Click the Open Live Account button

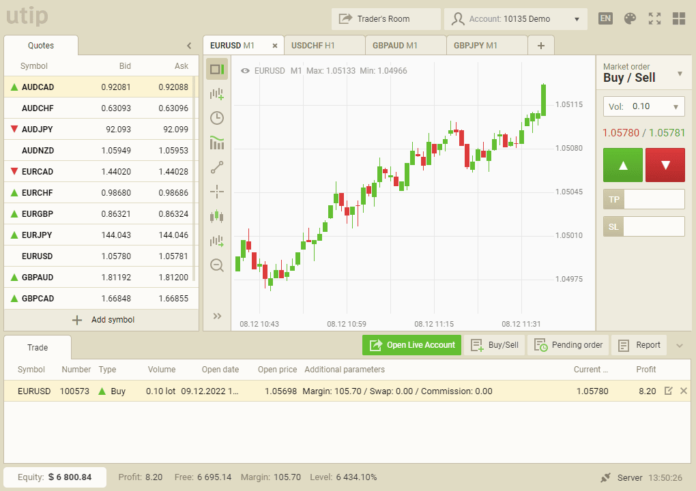point(412,345)
